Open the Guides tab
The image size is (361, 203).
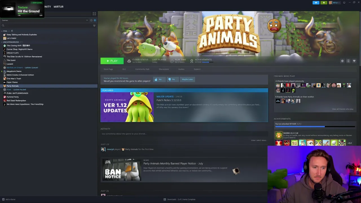[x=181, y=69]
